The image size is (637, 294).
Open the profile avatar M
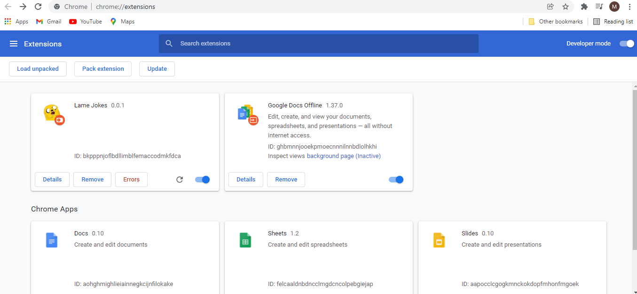click(614, 7)
